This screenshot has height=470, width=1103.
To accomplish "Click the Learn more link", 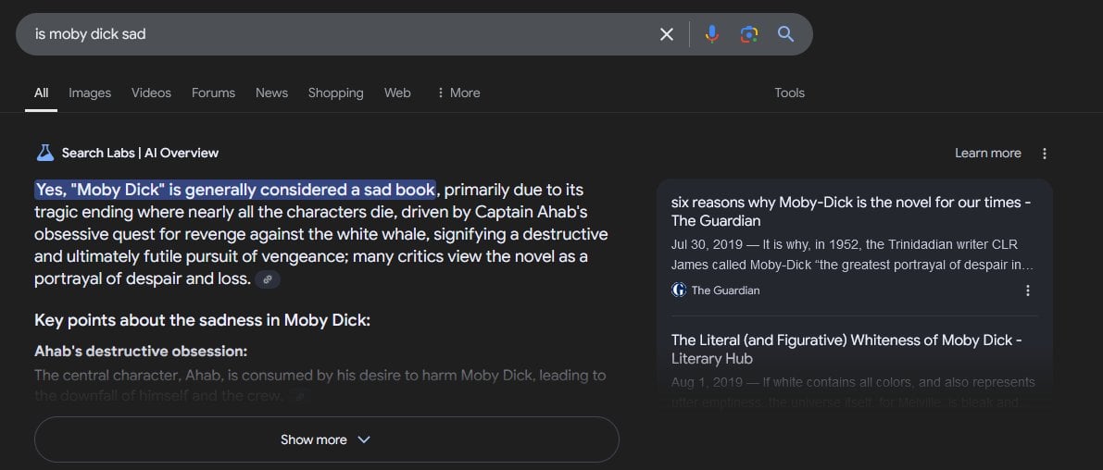I will click(987, 154).
